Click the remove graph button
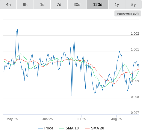 (x=128, y=13)
